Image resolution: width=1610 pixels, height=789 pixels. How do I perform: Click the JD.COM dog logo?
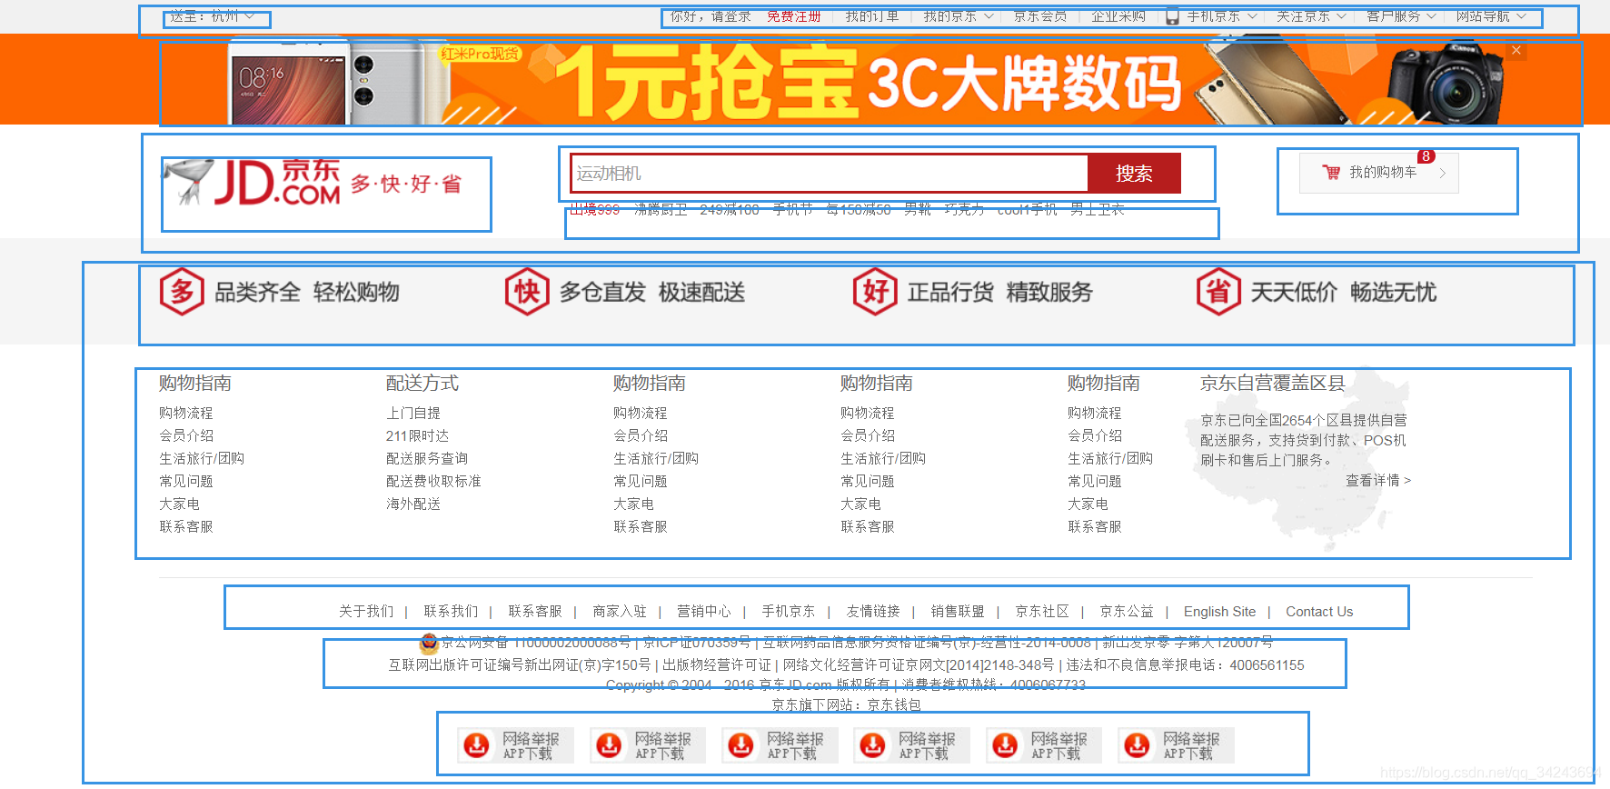pyautogui.click(x=251, y=183)
